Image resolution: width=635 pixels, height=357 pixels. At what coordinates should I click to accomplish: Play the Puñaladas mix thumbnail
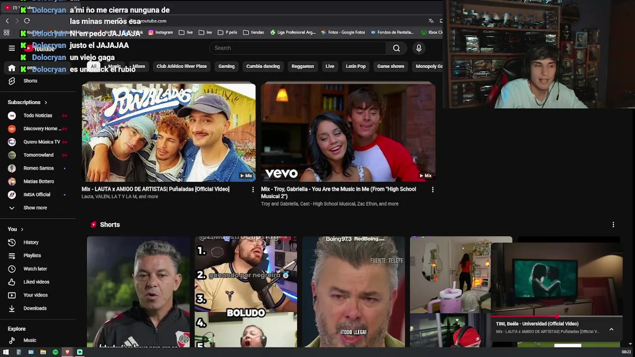pos(169,132)
